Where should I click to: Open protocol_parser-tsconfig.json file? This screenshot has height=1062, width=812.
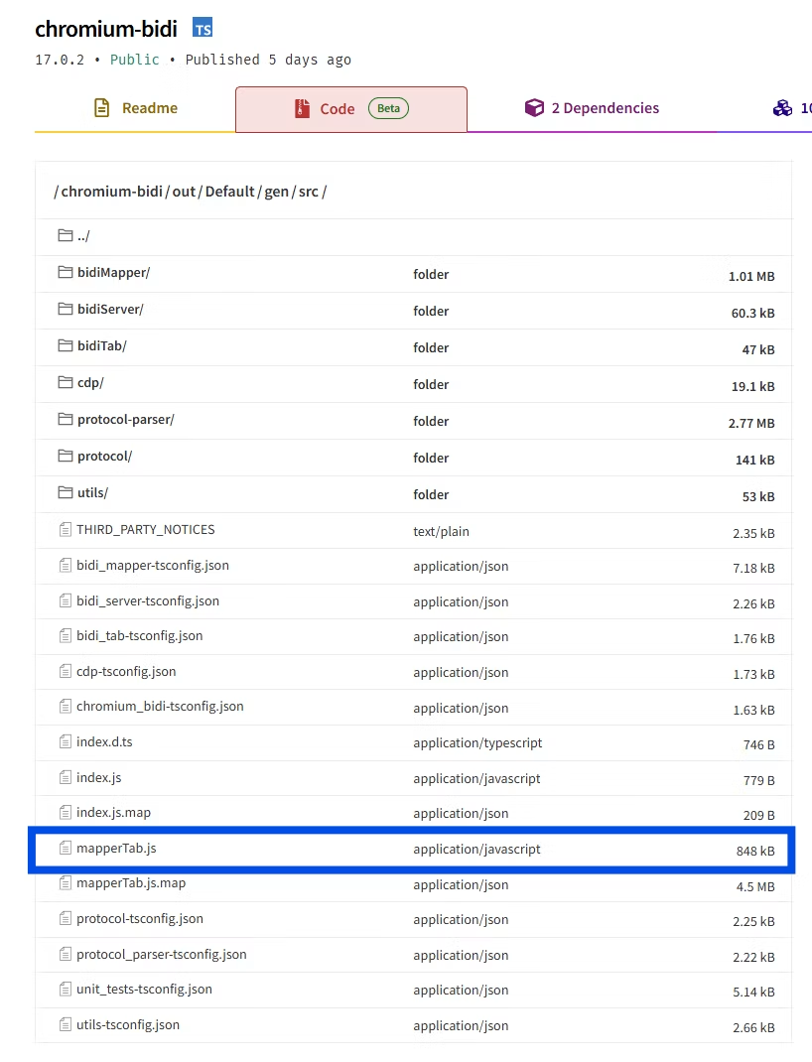coord(162,954)
